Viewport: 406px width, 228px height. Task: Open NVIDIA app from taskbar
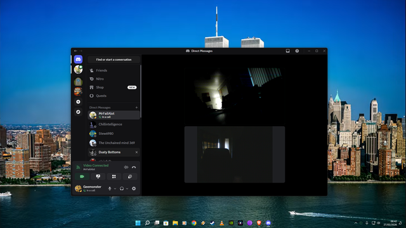(x=231, y=223)
